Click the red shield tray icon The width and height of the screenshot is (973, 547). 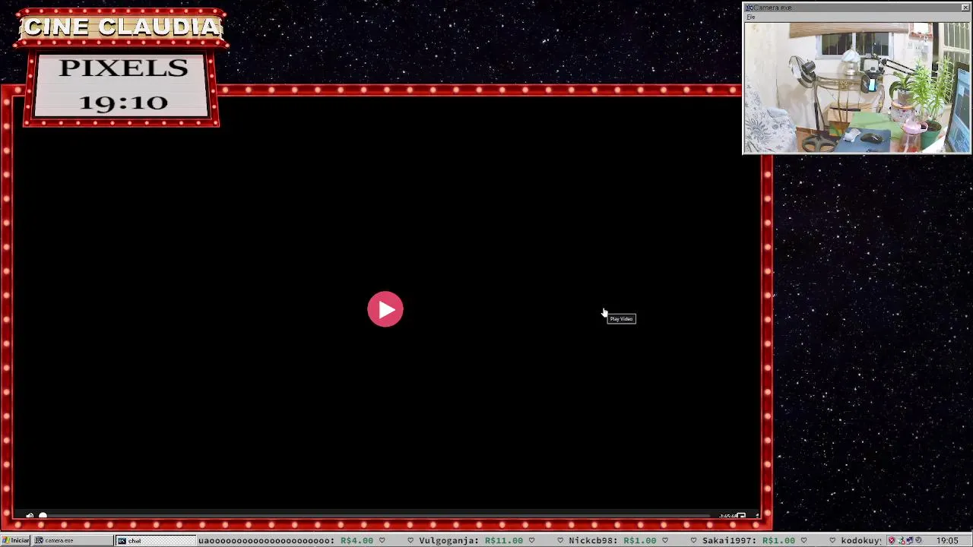(892, 540)
